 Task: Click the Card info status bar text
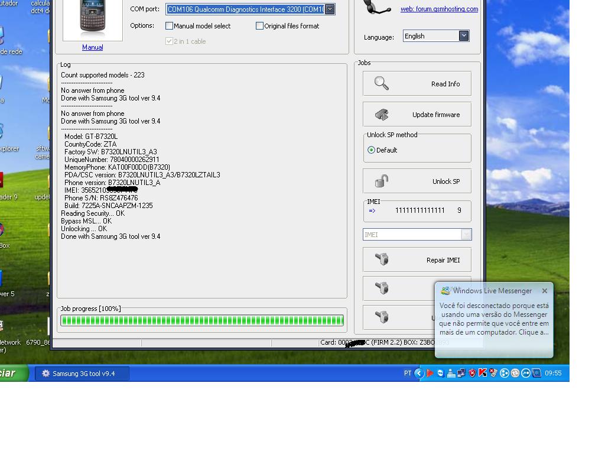coord(384,342)
